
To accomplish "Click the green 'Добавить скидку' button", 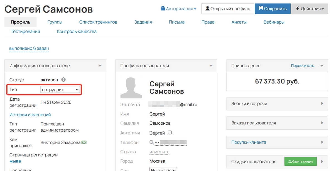I will click(300, 161).
